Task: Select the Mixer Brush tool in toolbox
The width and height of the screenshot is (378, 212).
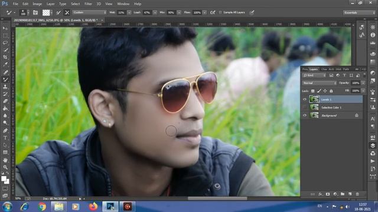Action: [5, 79]
